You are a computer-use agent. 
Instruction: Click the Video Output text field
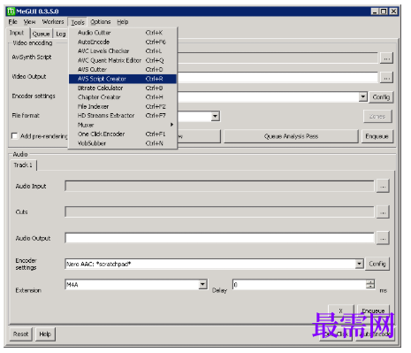pos(277,78)
